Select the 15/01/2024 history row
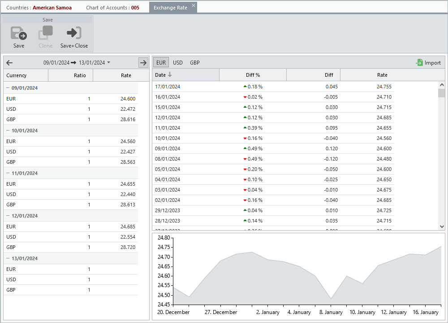The height and width of the screenshot is (323, 448). coord(273,107)
